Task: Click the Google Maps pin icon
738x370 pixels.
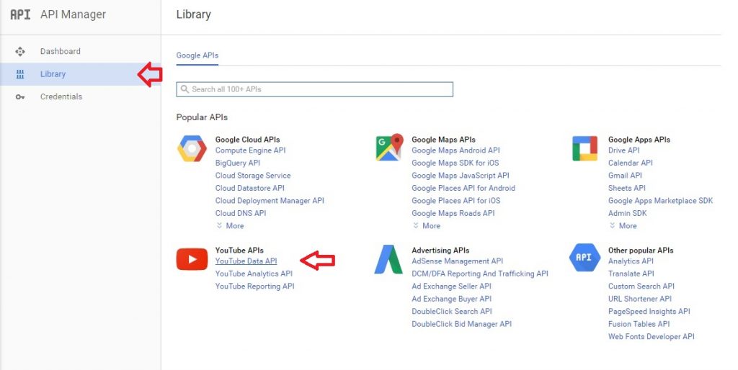Action: pyautogui.click(x=388, y=148)
